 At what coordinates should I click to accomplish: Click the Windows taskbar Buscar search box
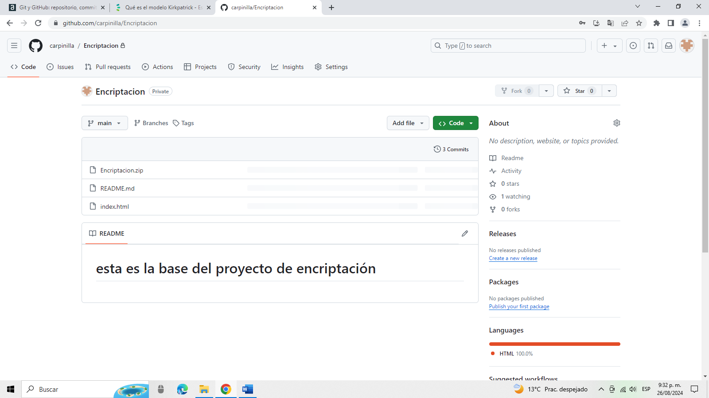coord(85,389)
